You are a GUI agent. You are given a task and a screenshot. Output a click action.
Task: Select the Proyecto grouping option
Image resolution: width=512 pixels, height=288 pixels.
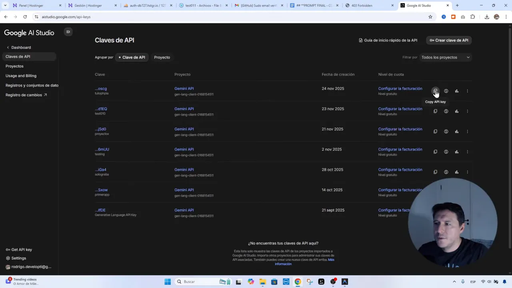(162, 57)
